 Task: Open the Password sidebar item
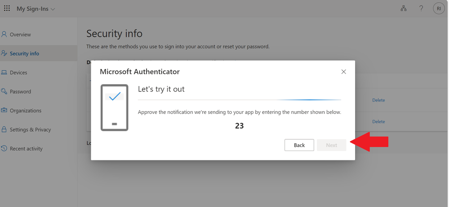(x=20, y=91)
